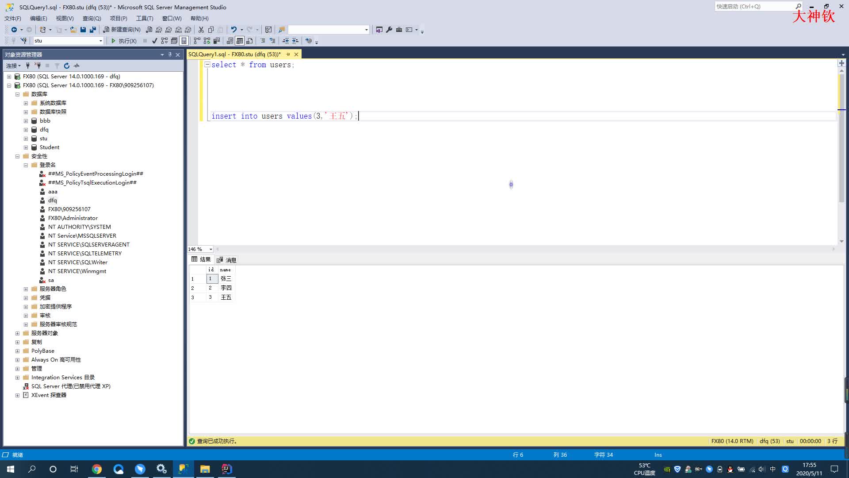This screenshot has height=478, width=849.
Task: Click the XMLA query icon
Action: pyautogui.click(x=178, y=30)
